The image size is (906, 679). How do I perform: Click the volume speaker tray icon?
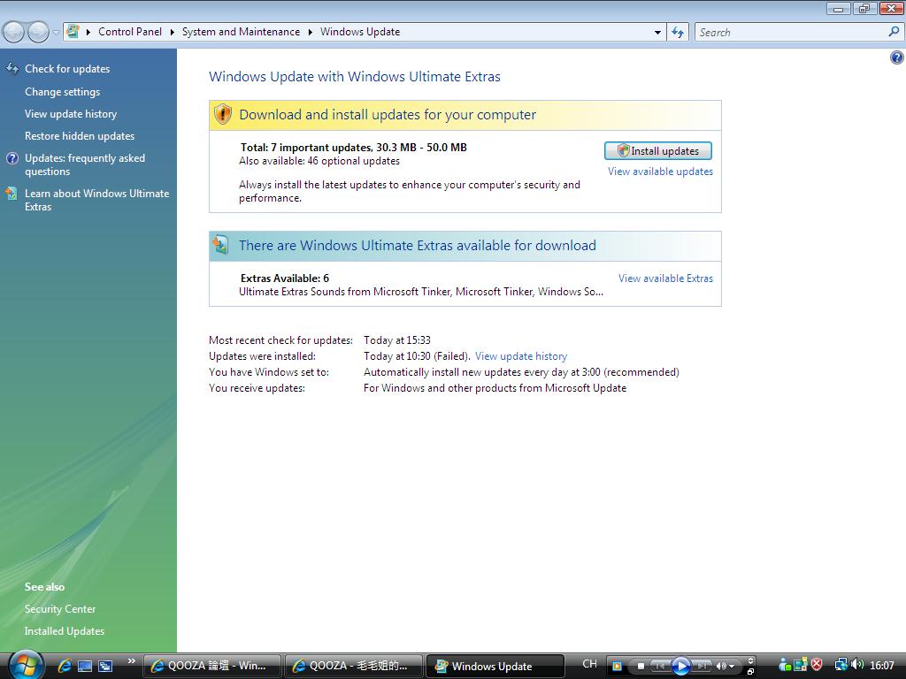pos(856,665)
